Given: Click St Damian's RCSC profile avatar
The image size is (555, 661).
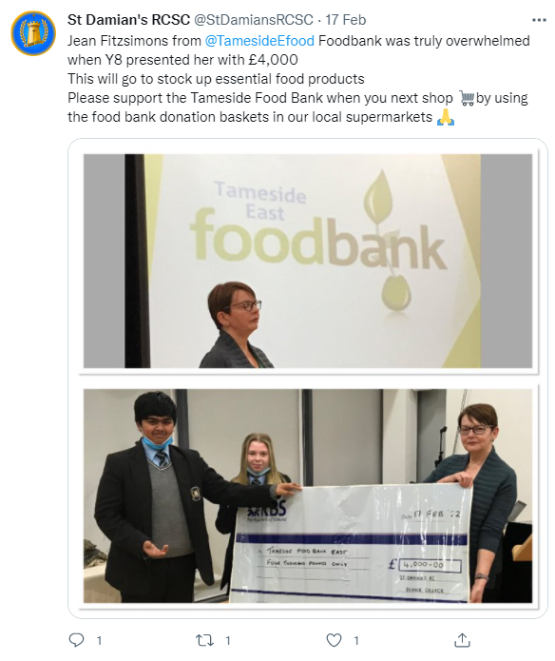Looking at the screenshot, I should pyautogui.click(x=33, y=33).
